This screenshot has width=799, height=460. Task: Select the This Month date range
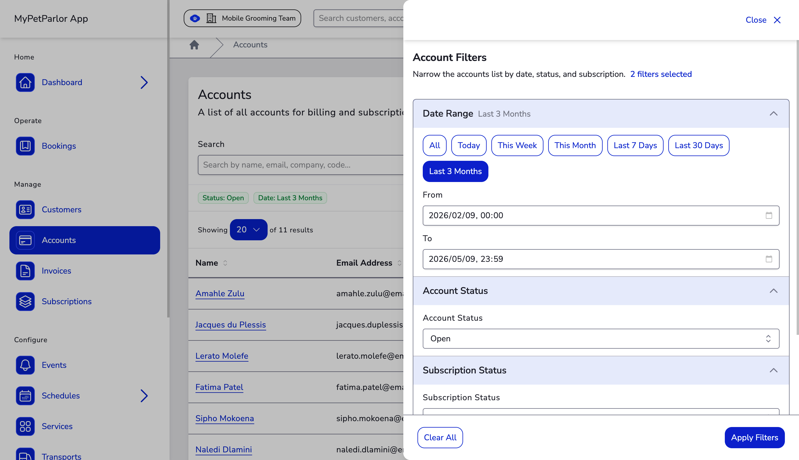575,145
